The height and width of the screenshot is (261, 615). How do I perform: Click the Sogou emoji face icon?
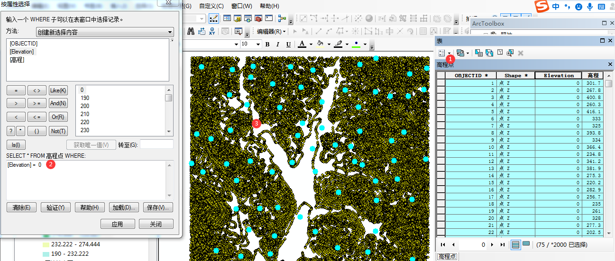[x=578, y=7]
